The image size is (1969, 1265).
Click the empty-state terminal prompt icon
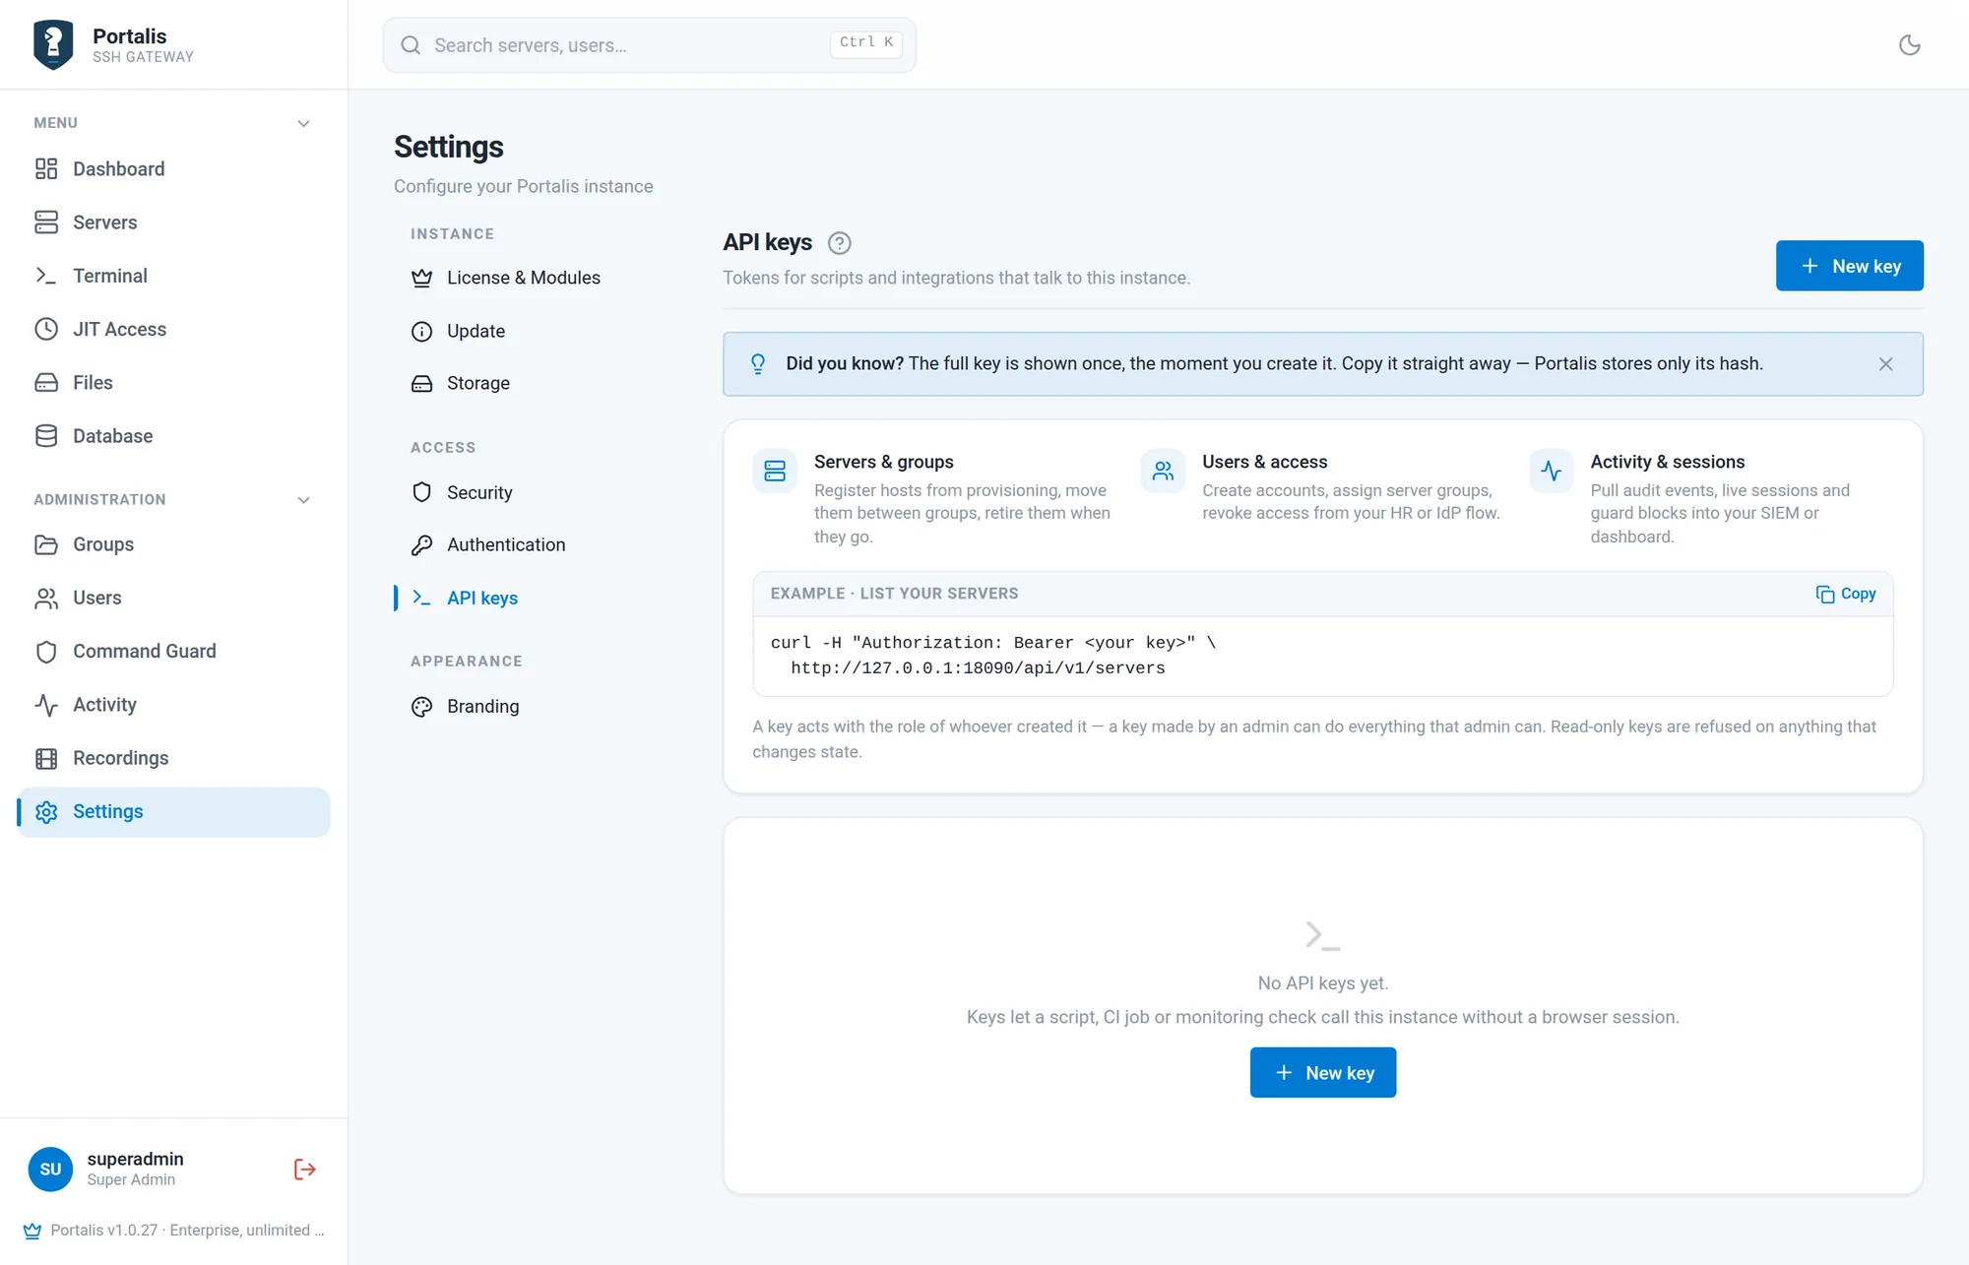tap(1322, 935)
